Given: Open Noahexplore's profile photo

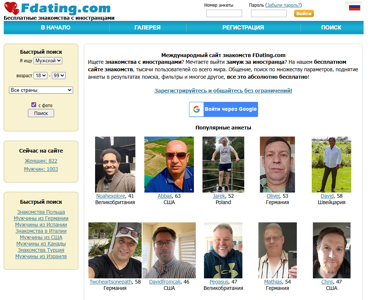Looking at the screenshot, I should click(115, 165).
